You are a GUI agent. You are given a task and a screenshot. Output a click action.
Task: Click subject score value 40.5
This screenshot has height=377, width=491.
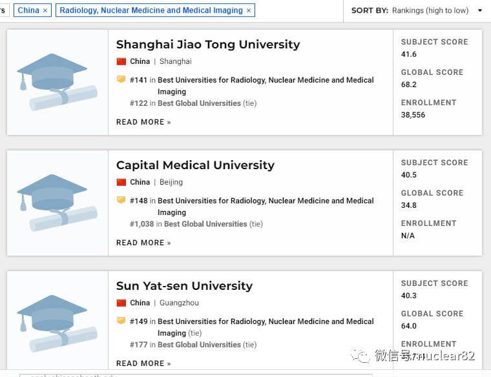[x=409, y=175]
